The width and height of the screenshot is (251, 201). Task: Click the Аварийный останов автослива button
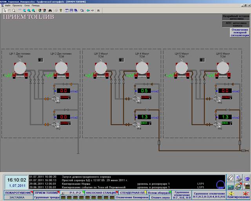[x=235, y=17]
